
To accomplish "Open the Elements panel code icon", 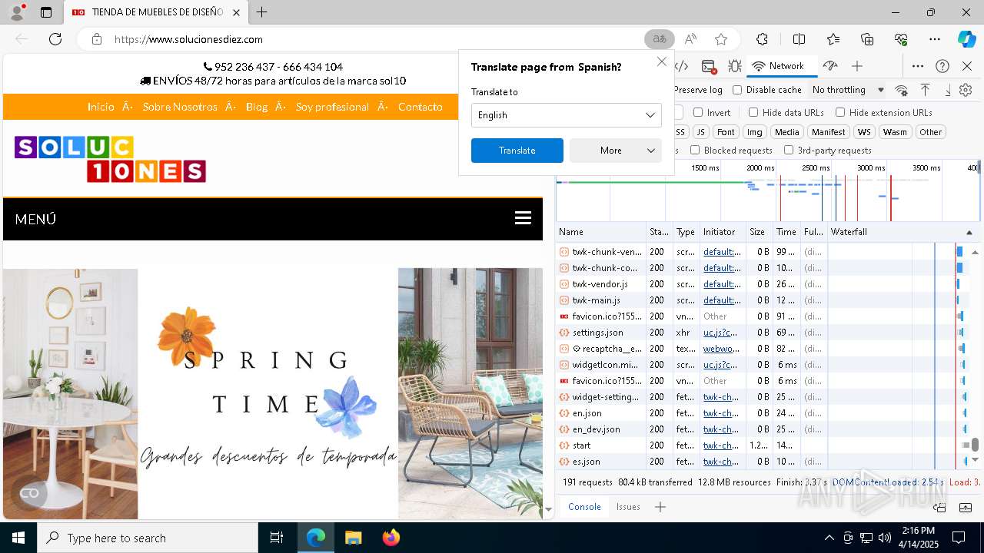I will (681, 66).
